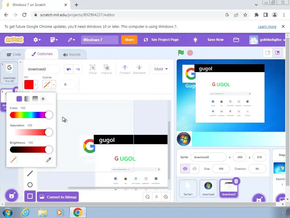Hide the sprite with crossed eye
Screen dimensions: 290x218
click(195, 169)
